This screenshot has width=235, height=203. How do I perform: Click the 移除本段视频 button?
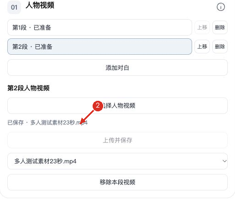(x=117, y=182)
